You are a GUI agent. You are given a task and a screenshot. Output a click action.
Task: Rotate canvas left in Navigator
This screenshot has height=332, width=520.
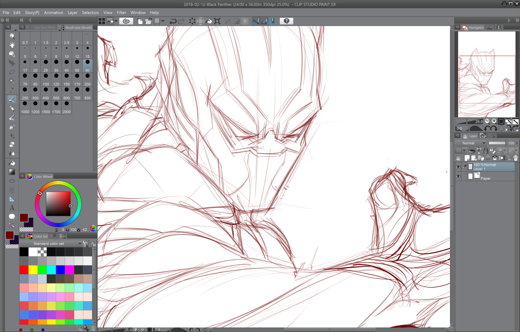[487, 128]
